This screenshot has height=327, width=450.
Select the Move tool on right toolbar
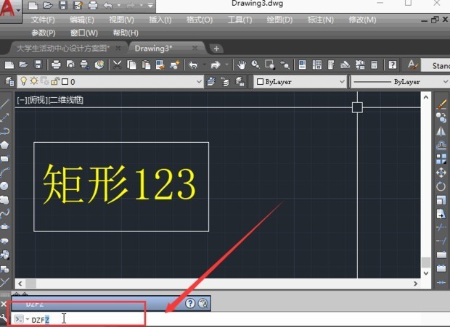tap(441, 172)
